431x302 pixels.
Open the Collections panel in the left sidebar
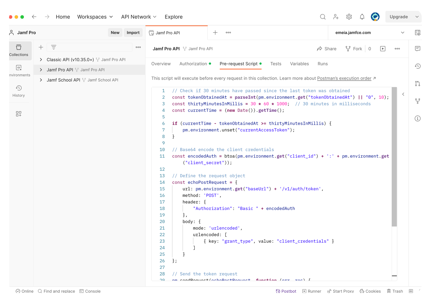pos(19,51)
